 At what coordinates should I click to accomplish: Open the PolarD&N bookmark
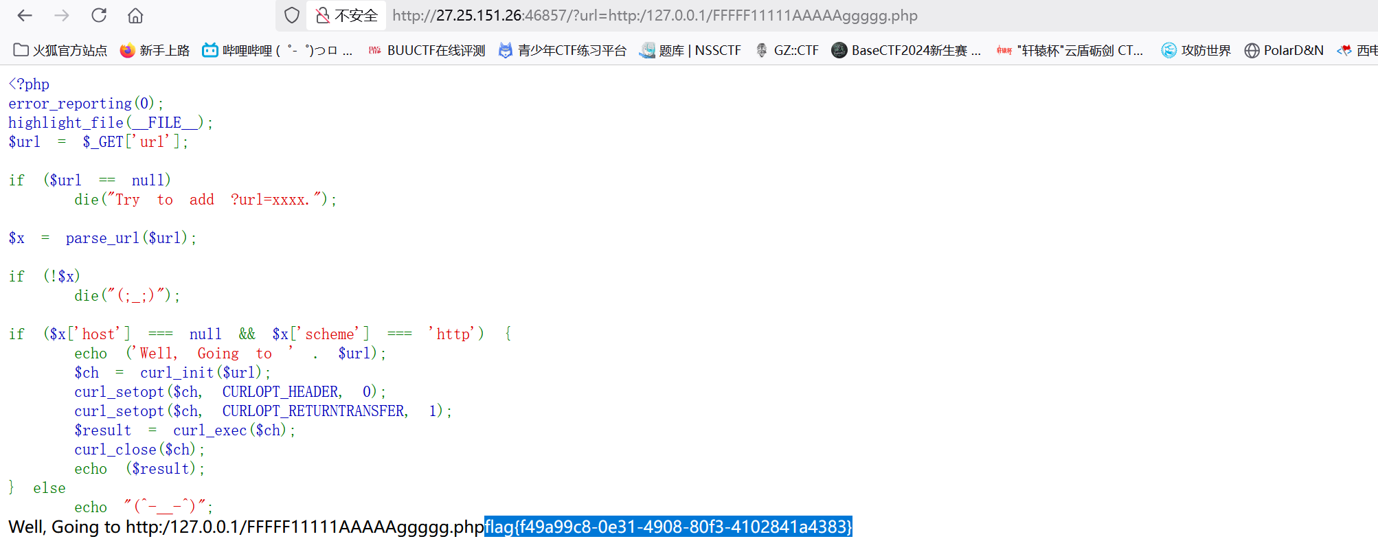1284,50
